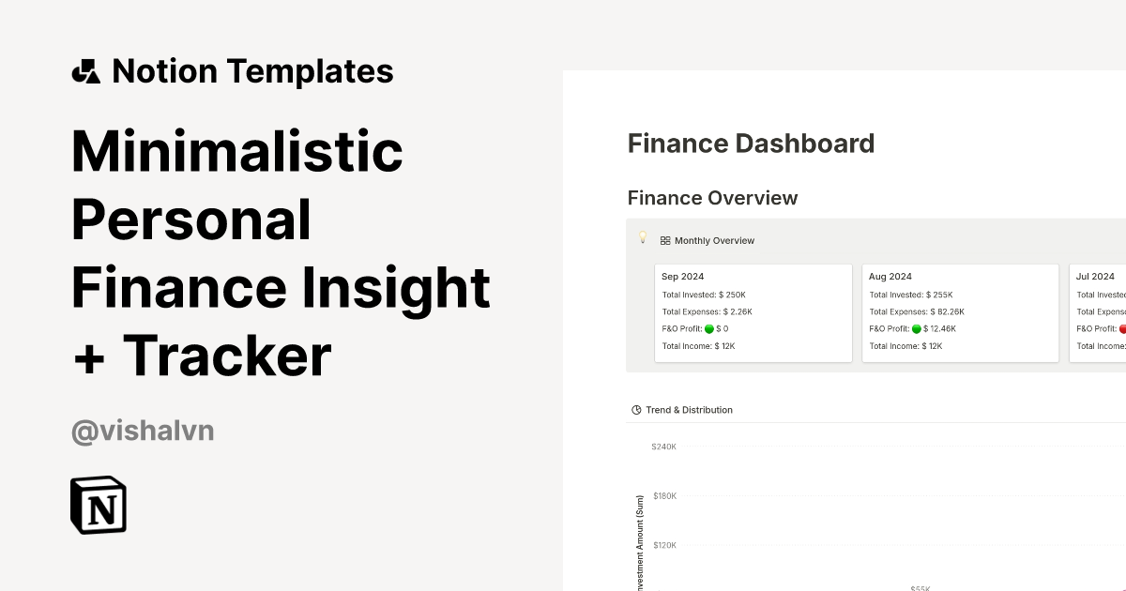Image resolution: width=1126 pixels, height=591 pixels.
Task: Click the Notion logo icon at bottom left
Action: tap(97, 505)
